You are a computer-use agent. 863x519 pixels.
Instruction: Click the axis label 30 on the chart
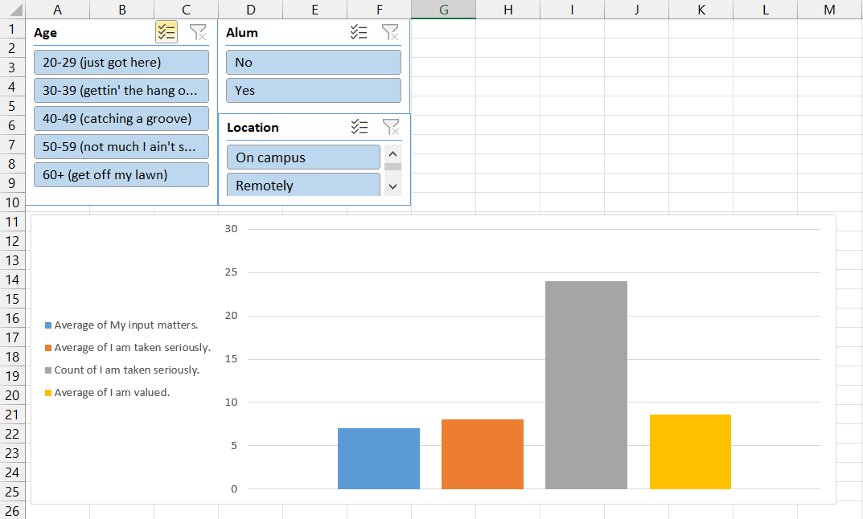(x=231, y=229)
